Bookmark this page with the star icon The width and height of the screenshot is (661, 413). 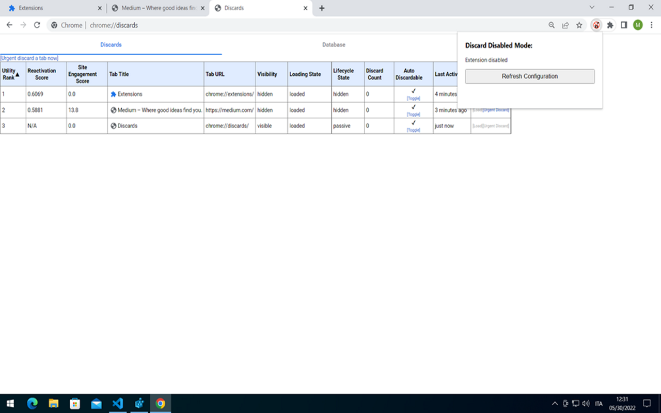(579, 25)
